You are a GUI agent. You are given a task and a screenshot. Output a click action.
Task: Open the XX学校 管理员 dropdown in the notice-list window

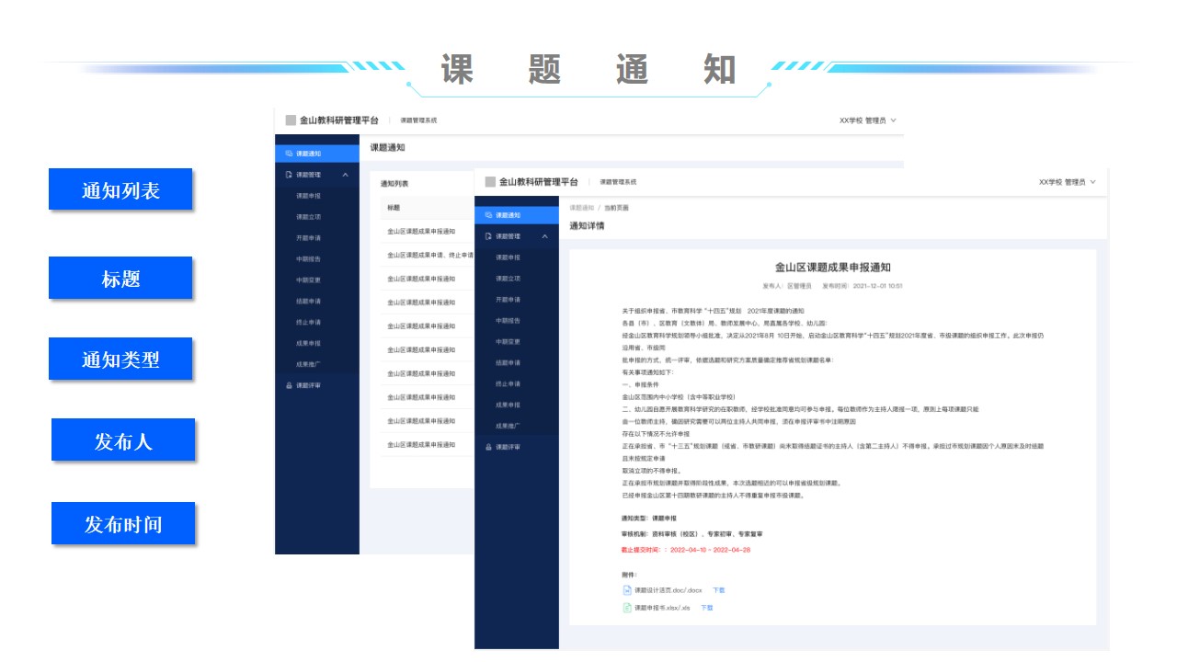(867, 120)
